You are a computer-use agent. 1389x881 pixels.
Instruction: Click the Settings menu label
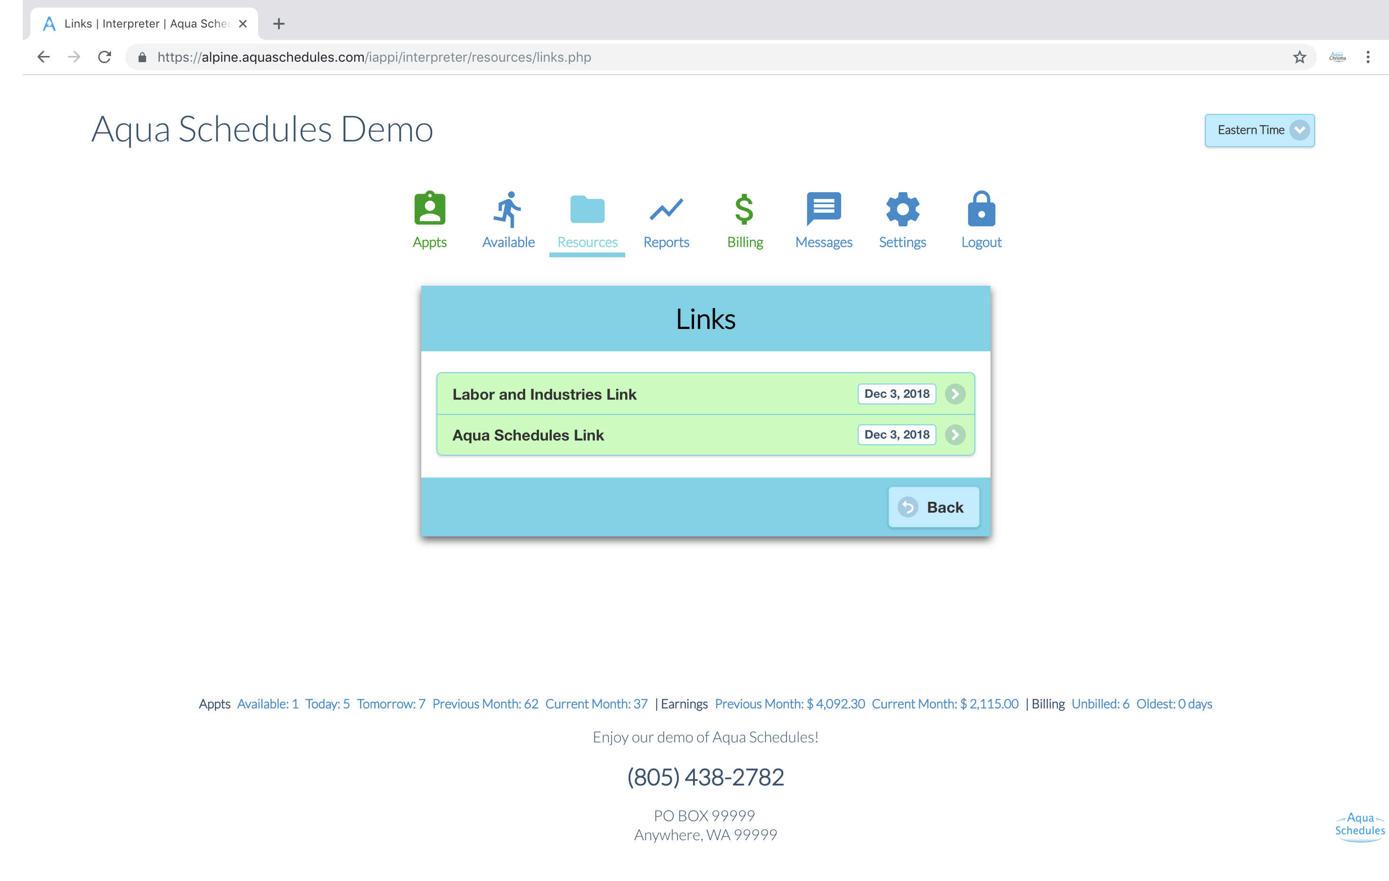tap(902, 242)
